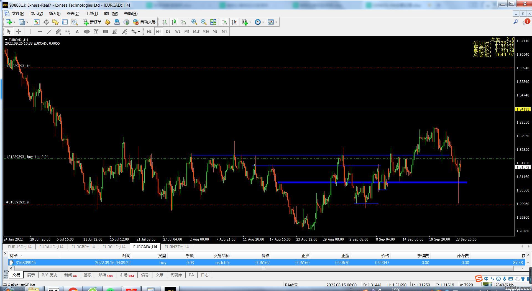Switch to candlestick chart display
The image size is (532, 291).
click(x=174, y=22)
